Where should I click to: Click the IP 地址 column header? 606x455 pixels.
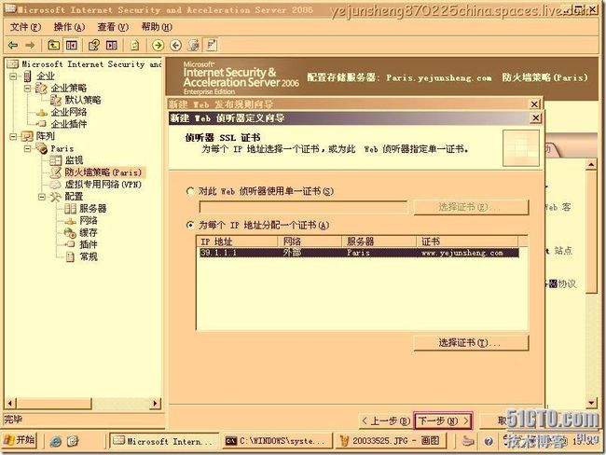click(x=238, y=241)
